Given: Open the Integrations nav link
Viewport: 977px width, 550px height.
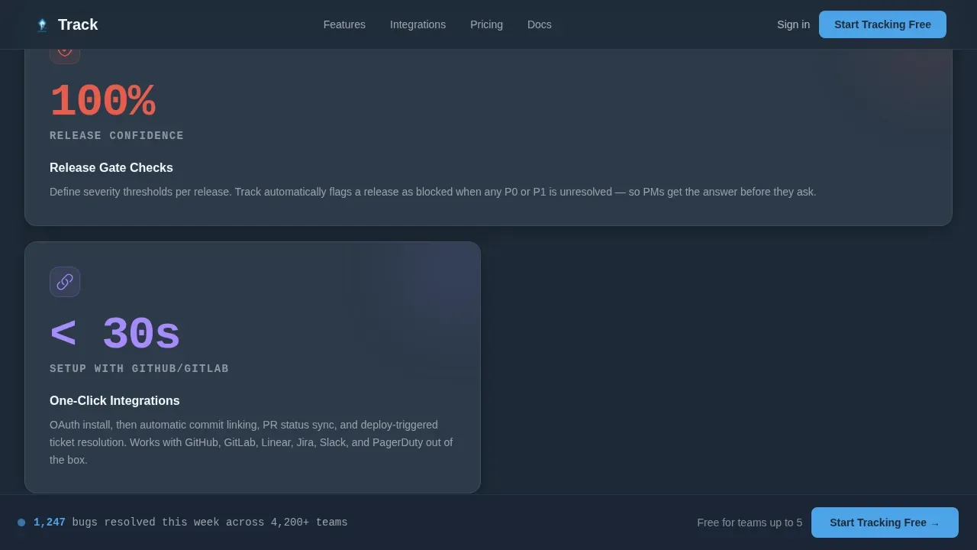Looking at the screenshot, I should point(418,24).
